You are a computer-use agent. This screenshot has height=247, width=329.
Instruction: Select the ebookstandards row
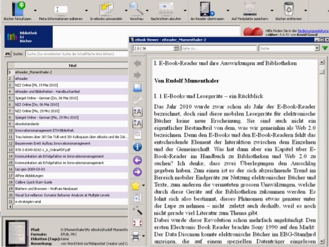[x=71, y=124]
